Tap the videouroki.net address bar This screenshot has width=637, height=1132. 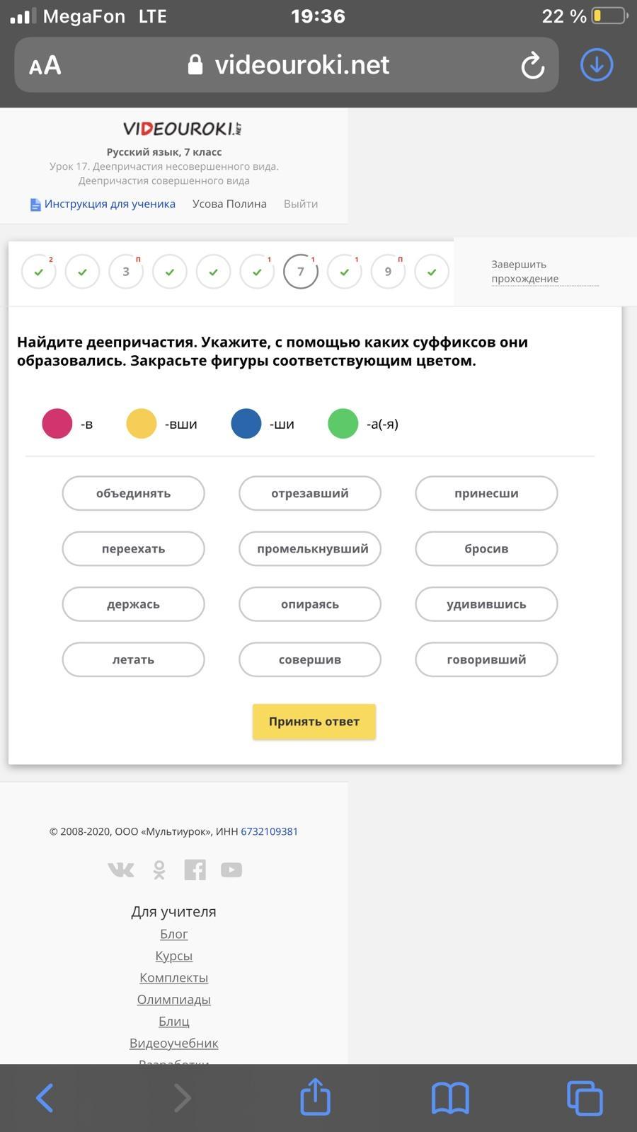coord(287,65)
